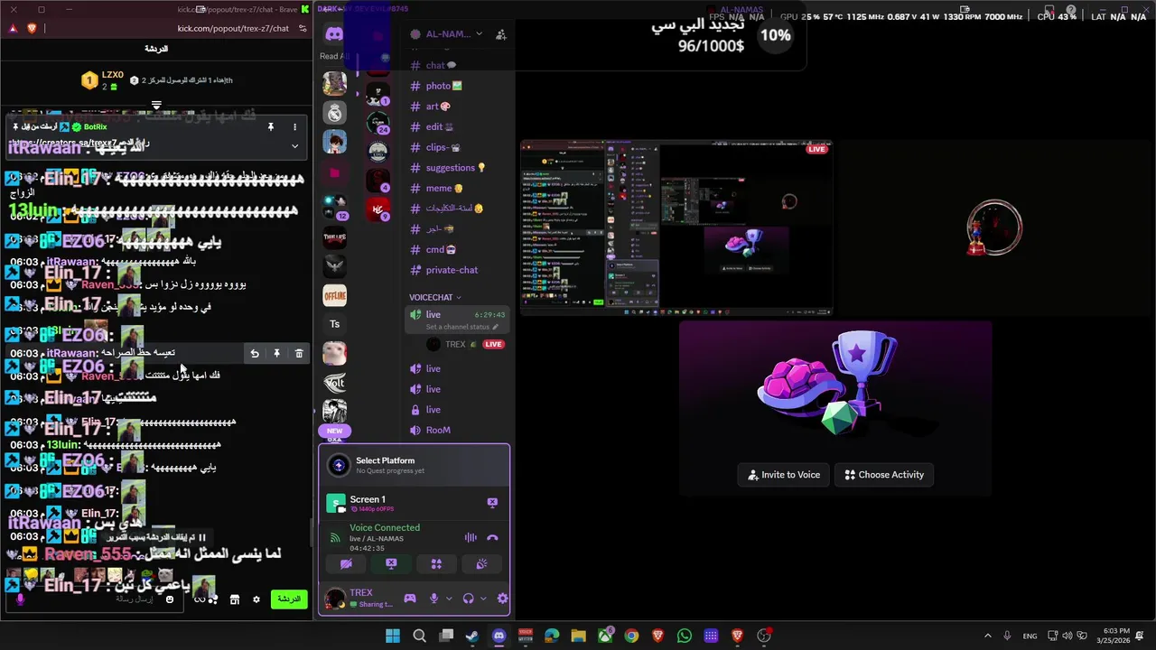The width and height of the screenshot is (1156, 650).
Task: Open the Select Platform quest banner
Action: tap(415, 465)
